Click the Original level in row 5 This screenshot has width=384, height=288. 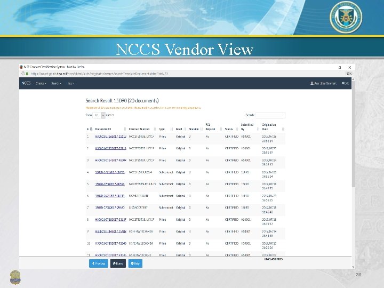point(180,184)
